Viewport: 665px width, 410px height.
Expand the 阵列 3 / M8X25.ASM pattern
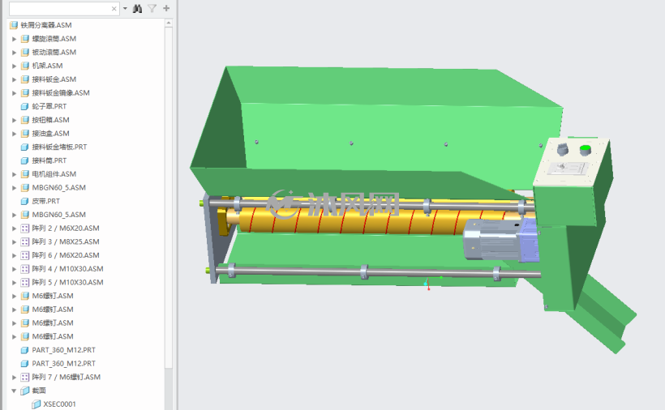(14, 242)
